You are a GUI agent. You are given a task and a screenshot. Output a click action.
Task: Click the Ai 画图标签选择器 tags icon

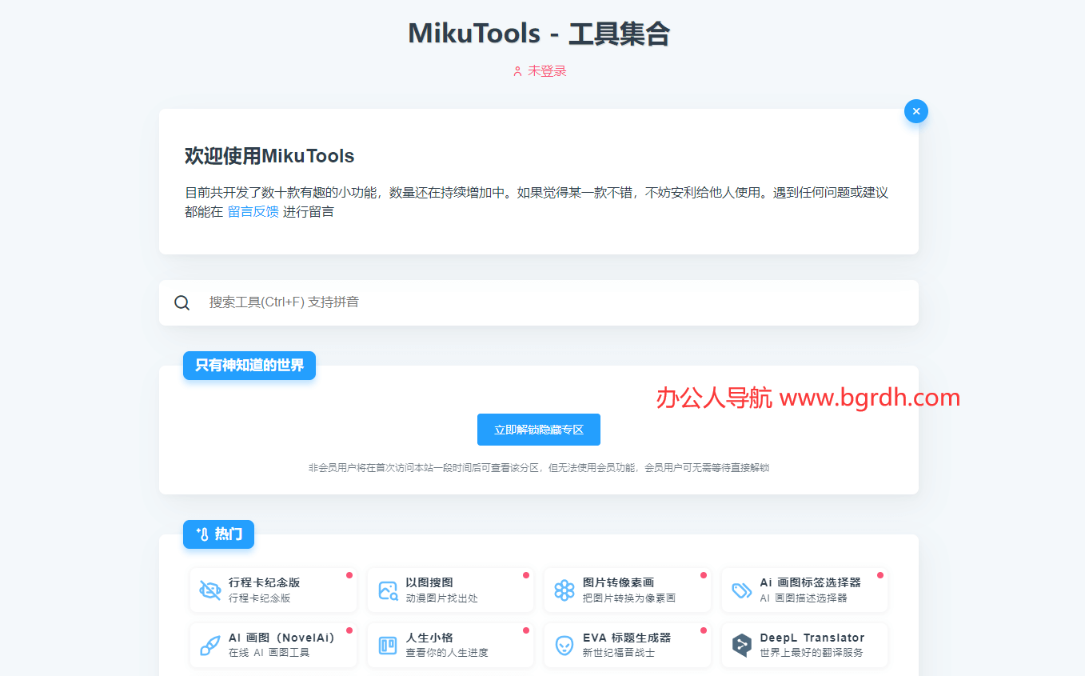(x=742, y=590)
